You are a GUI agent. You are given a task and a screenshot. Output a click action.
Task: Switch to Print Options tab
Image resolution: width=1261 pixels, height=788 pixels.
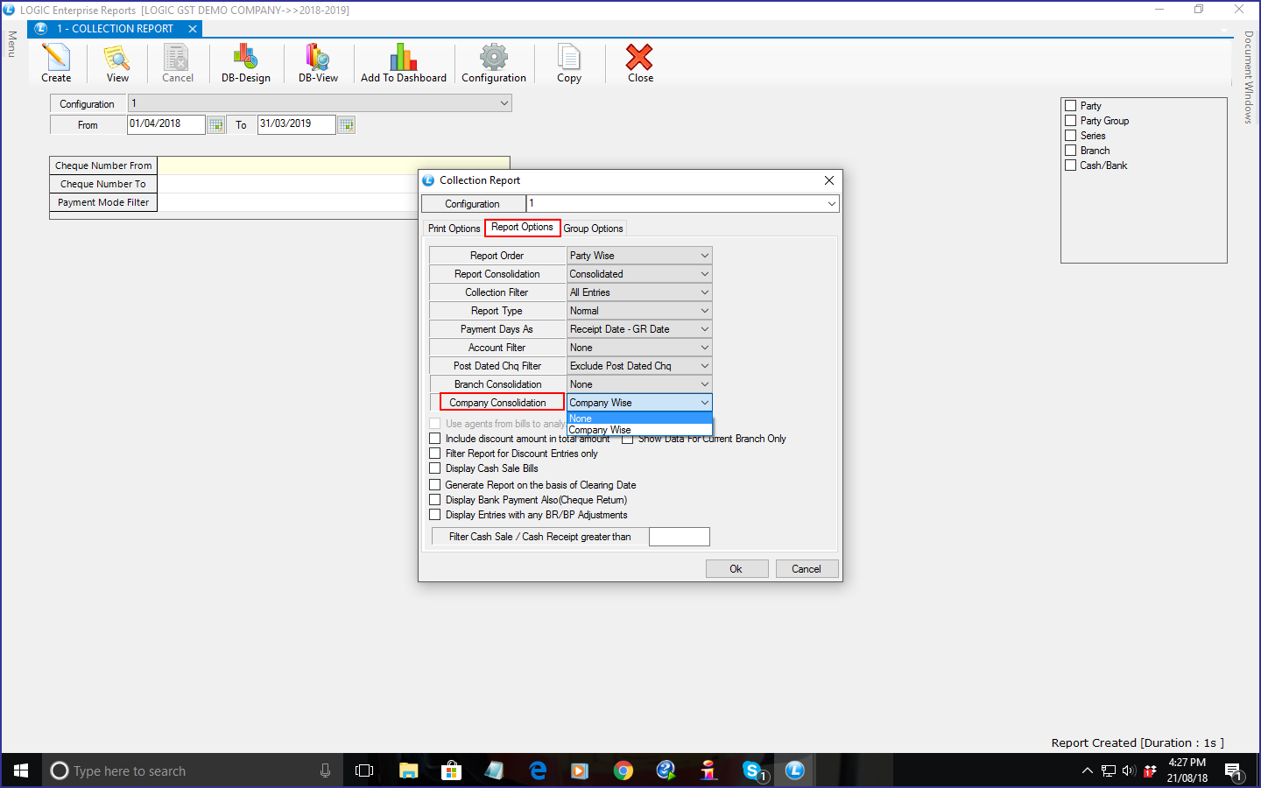[x=454, y=229]
